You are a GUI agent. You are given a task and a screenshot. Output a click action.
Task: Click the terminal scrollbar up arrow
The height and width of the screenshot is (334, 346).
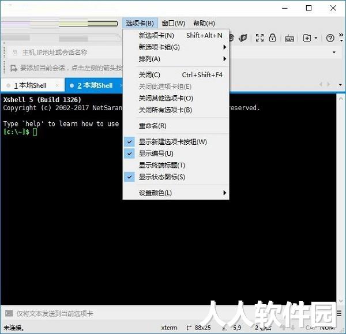point(341,99)
